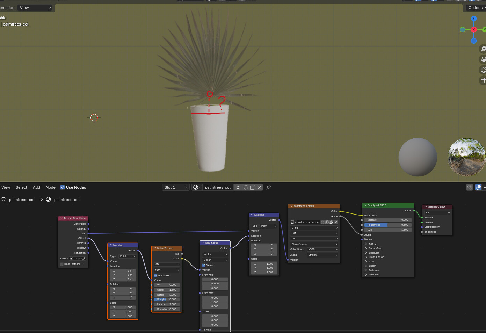Click the pin material icon in header
486x333 pixels.
[268, 187]
